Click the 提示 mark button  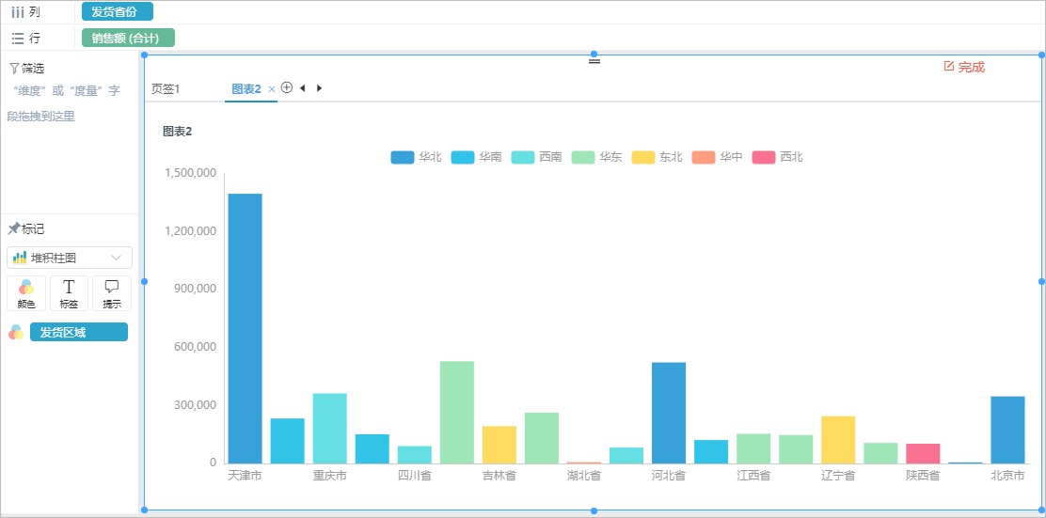pos(111,293)
